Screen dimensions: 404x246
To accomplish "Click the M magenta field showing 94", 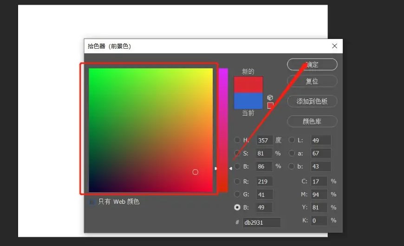I will point(319,194).
